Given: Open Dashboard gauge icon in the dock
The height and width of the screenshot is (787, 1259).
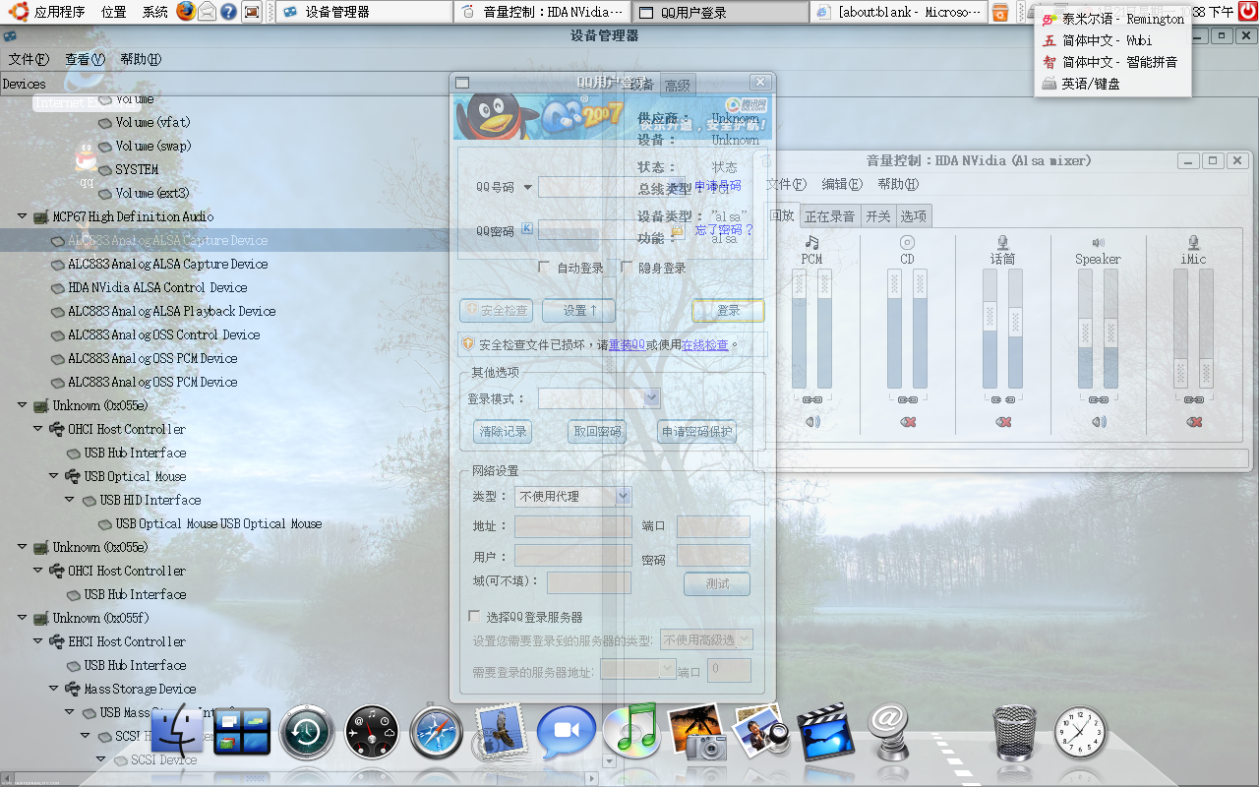Looking at the screenshot, I should tap(372, 733).
